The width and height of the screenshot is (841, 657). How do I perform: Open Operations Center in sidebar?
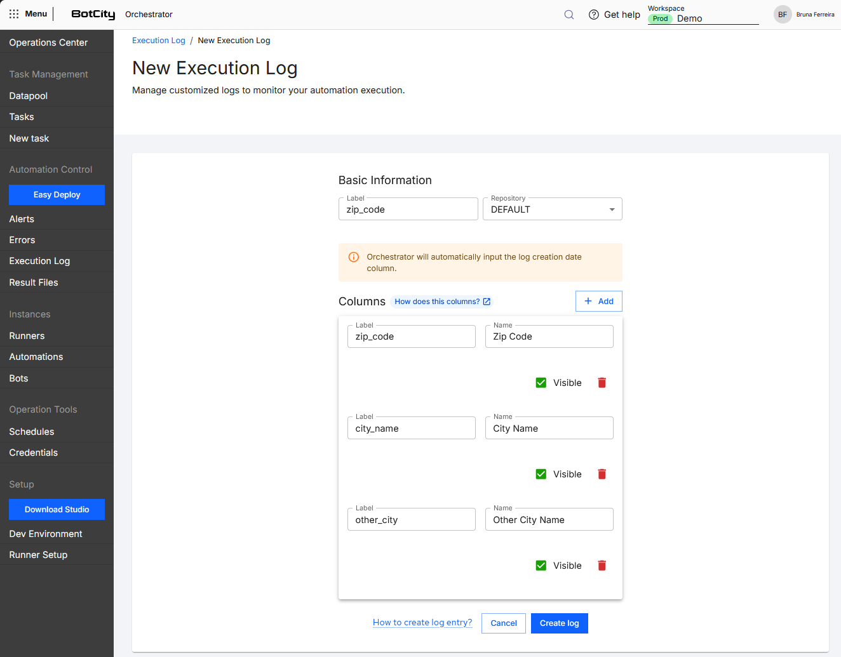(57, 43)
